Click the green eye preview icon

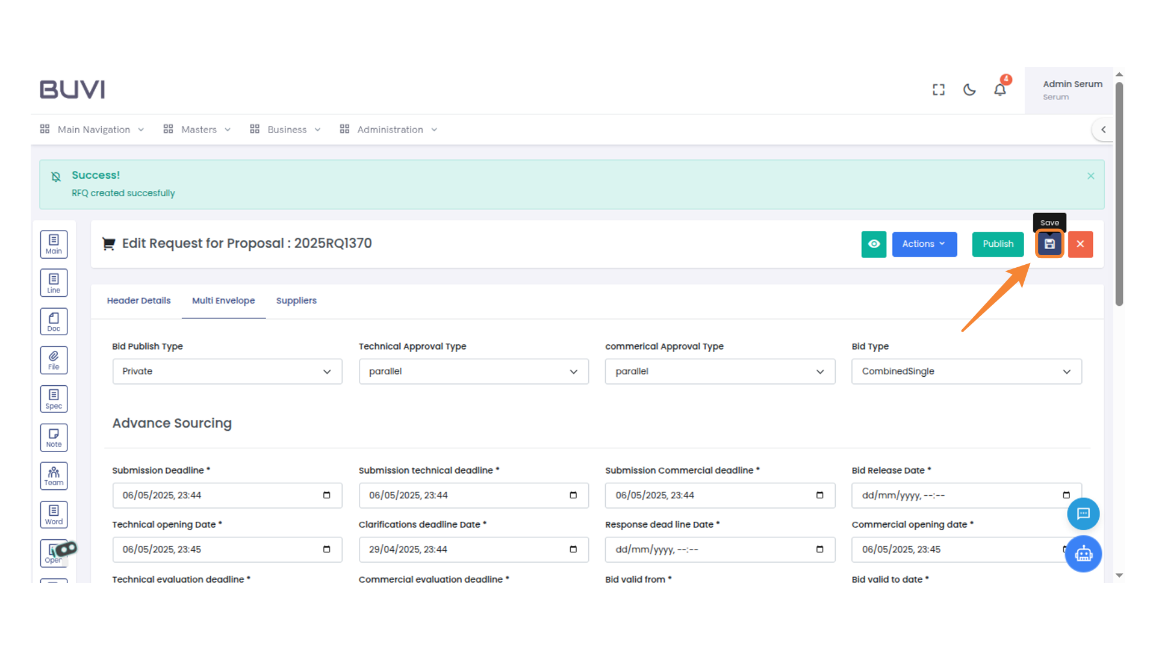click(x=874, y=244)
